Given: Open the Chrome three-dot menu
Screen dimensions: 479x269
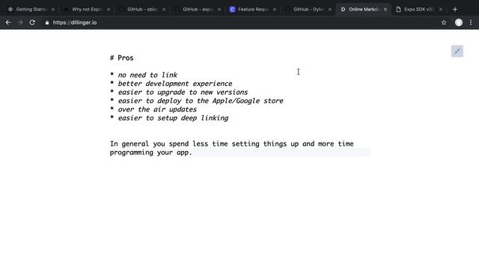Looking at the screenshot, I should point(471,22).
